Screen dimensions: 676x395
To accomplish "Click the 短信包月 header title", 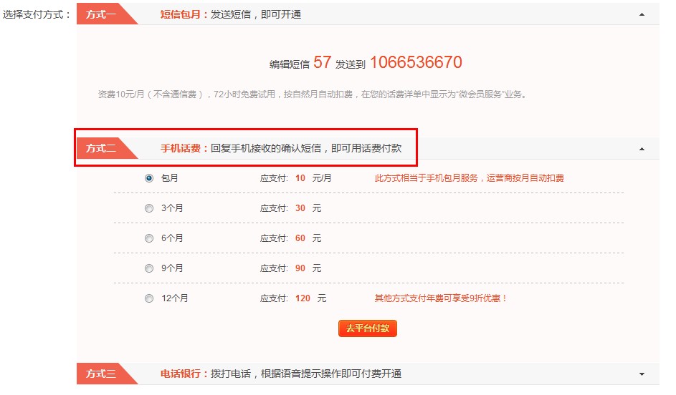I will pyautogui.click(x=180, y=14).
